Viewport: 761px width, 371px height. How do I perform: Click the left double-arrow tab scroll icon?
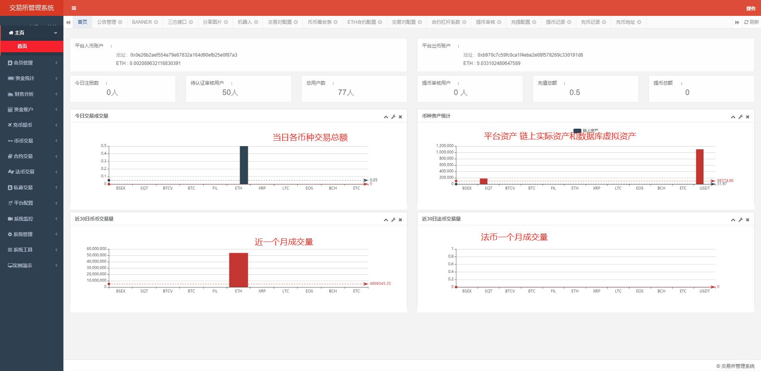[x=67, y=22]
